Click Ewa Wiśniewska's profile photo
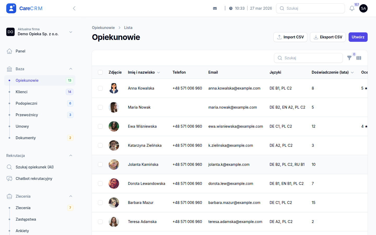Screen dimensions: 376x235 point(114,126)
